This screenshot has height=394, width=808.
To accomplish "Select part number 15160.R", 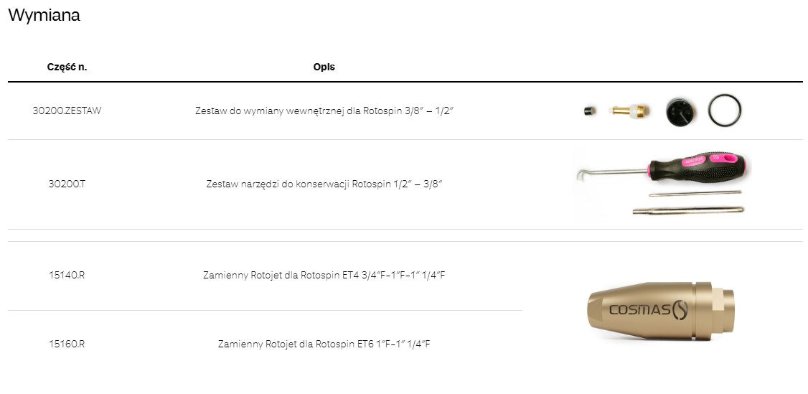I will (x=67, y=344).
